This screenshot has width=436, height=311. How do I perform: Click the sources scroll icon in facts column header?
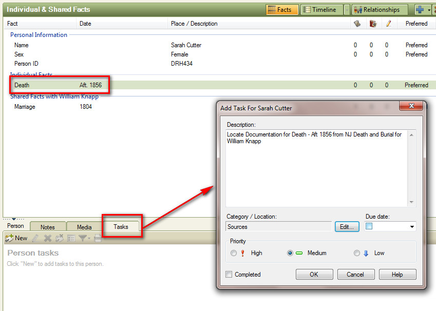(357, 24)
